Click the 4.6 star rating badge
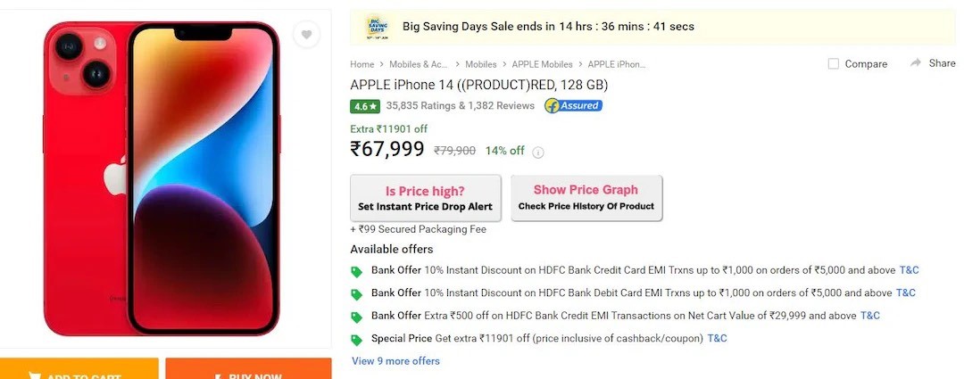The image size is (964, 379). coord(365,106)
